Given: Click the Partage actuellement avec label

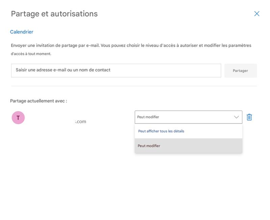Looking at the screenshot, I should point(38,101).
